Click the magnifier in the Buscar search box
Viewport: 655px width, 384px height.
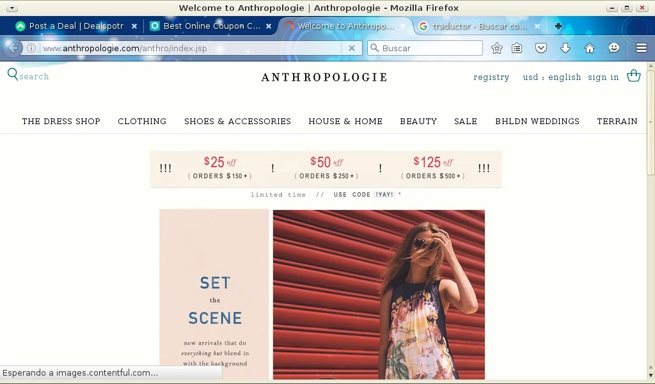pos(375,48)
